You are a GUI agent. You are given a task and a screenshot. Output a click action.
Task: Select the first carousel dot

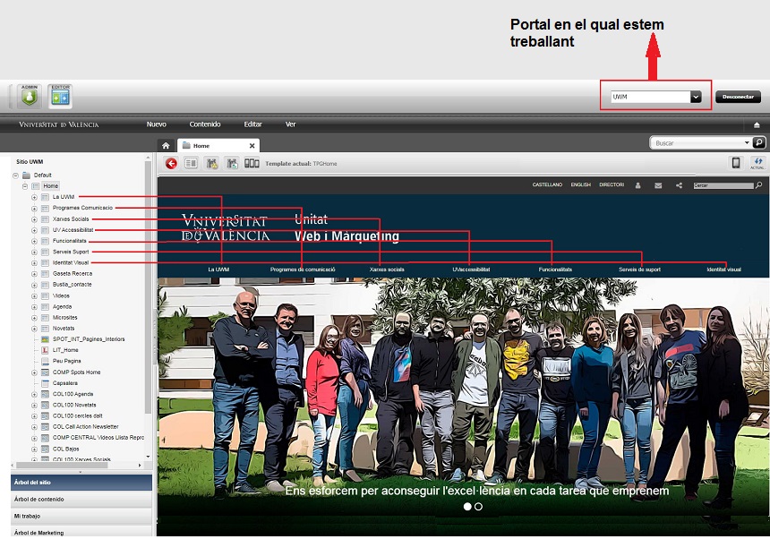[466, 507]
